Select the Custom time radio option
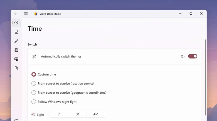 click(x=34, y=74)
